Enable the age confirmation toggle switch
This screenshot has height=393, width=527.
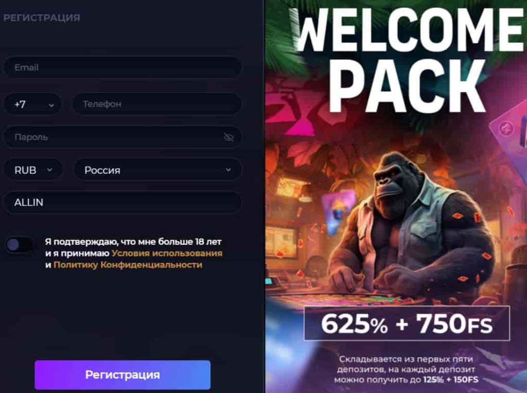pos(19,245)
